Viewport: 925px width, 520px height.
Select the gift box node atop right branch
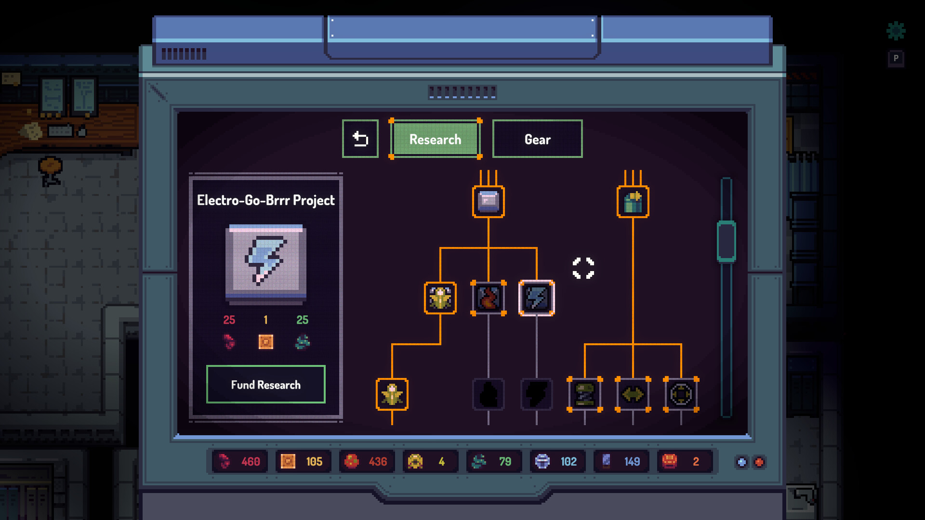(632, 201)
